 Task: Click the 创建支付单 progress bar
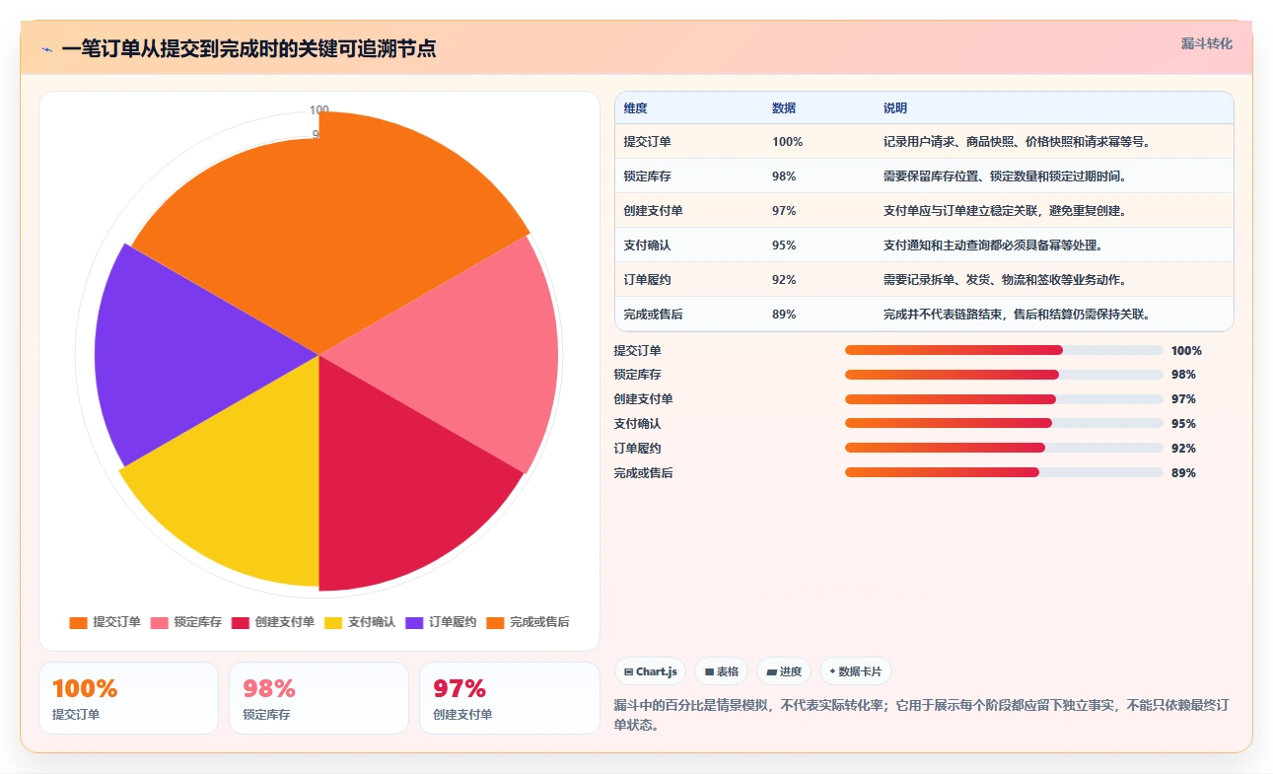pyautogui.click(x=1004, y=399)
